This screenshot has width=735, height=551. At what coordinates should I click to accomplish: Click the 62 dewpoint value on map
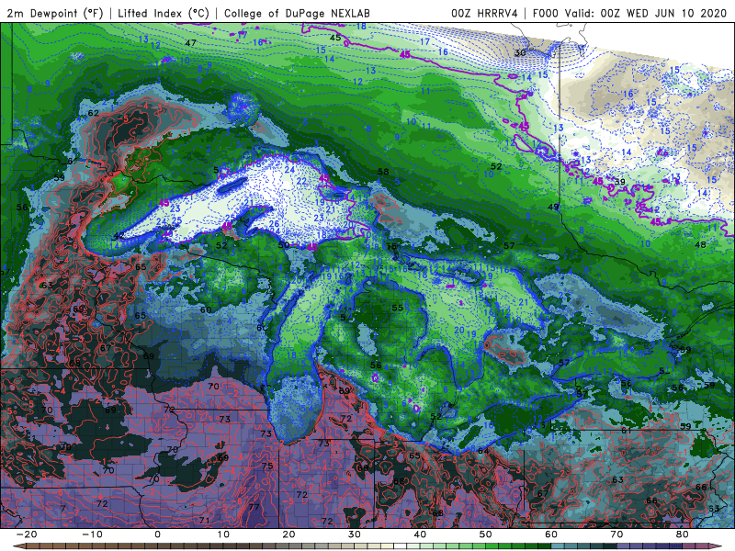94,113
